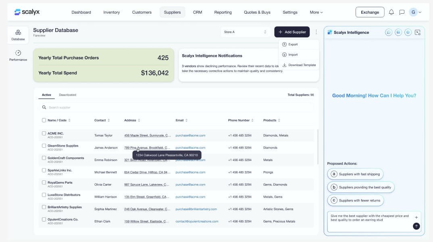Open the purchase@brilliantartistry.com email link
The image size is (433, 242).
[x=196, y=209]
